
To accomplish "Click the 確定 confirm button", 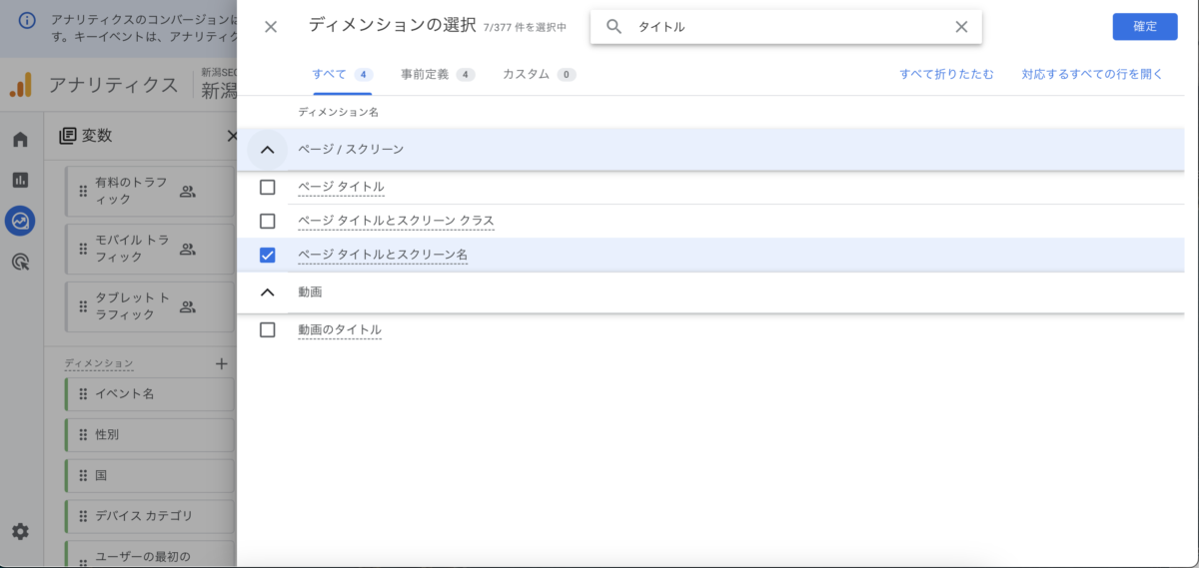I will (x=1144, y=27).
